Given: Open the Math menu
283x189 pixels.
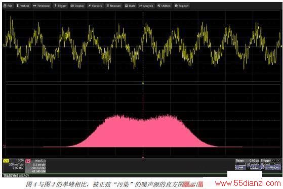Looking at the screenshot, I should (130, 6).
